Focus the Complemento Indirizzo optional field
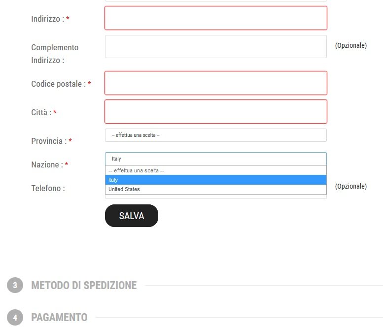The width and height of the screenshot is (383, 328). 216,46
